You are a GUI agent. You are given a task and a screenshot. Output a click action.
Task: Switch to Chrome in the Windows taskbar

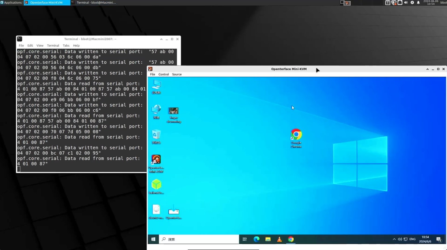click(x=291, y=239)
